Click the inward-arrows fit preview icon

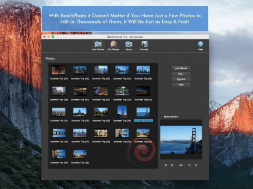pos(166,165)
